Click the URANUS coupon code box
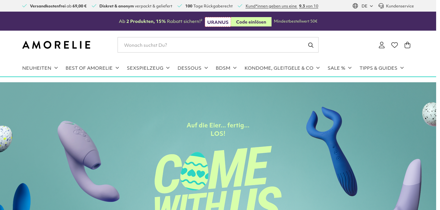This screenshot has height=210, width=440. click(218, 22)
